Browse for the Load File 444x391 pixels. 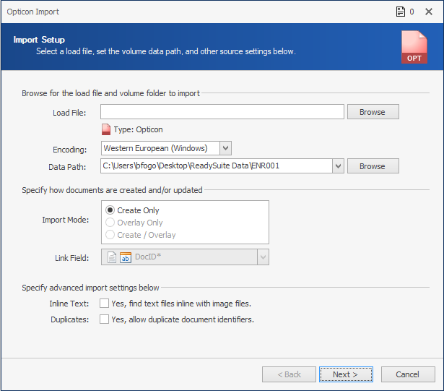(x=373, y=112)
